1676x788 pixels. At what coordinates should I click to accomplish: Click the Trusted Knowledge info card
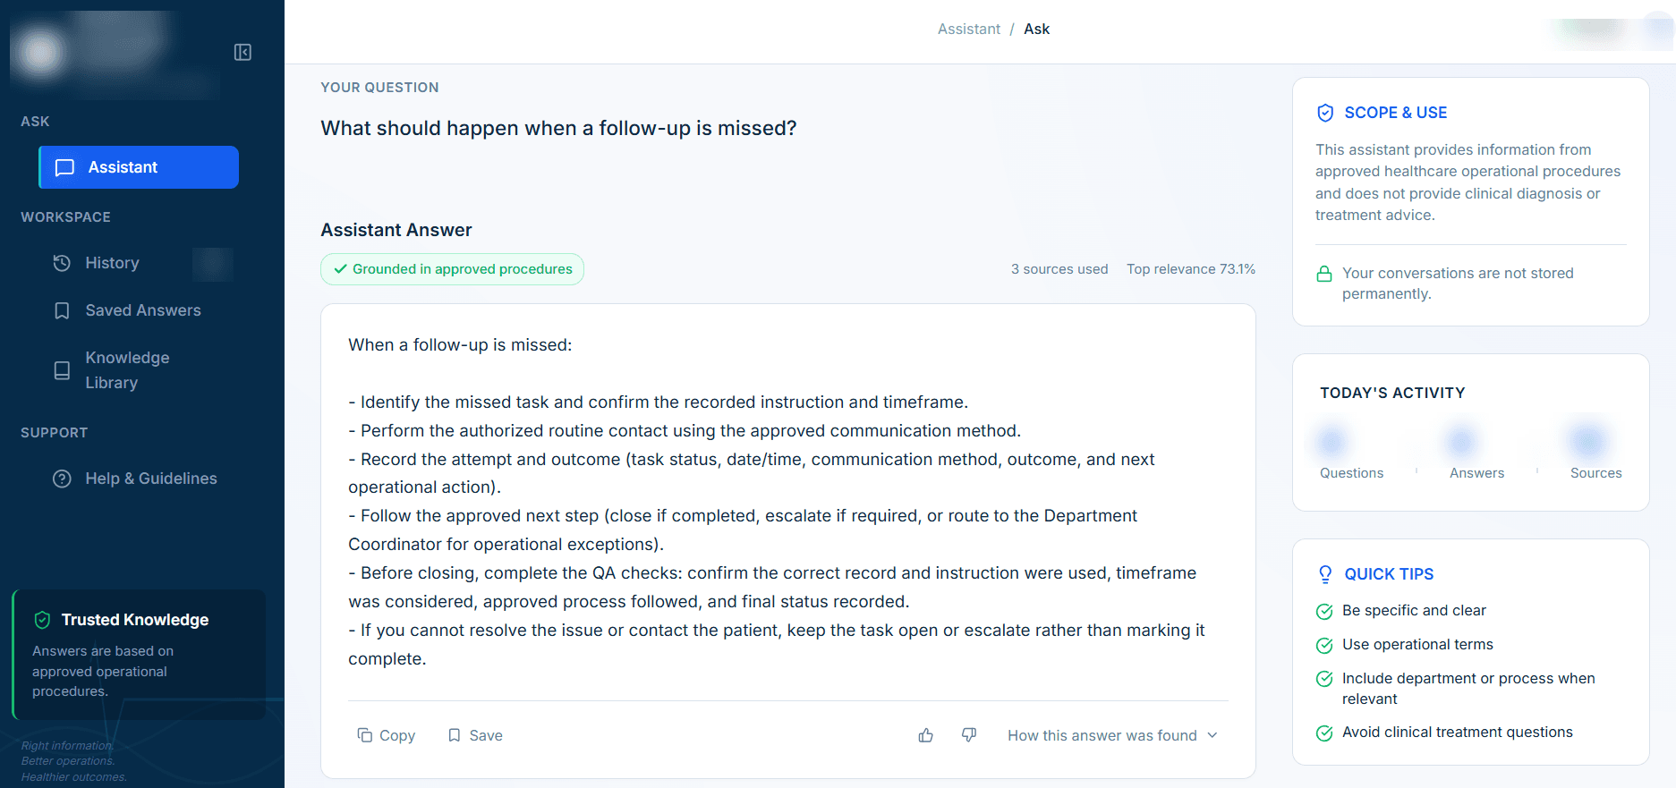(x=139, y=655)
